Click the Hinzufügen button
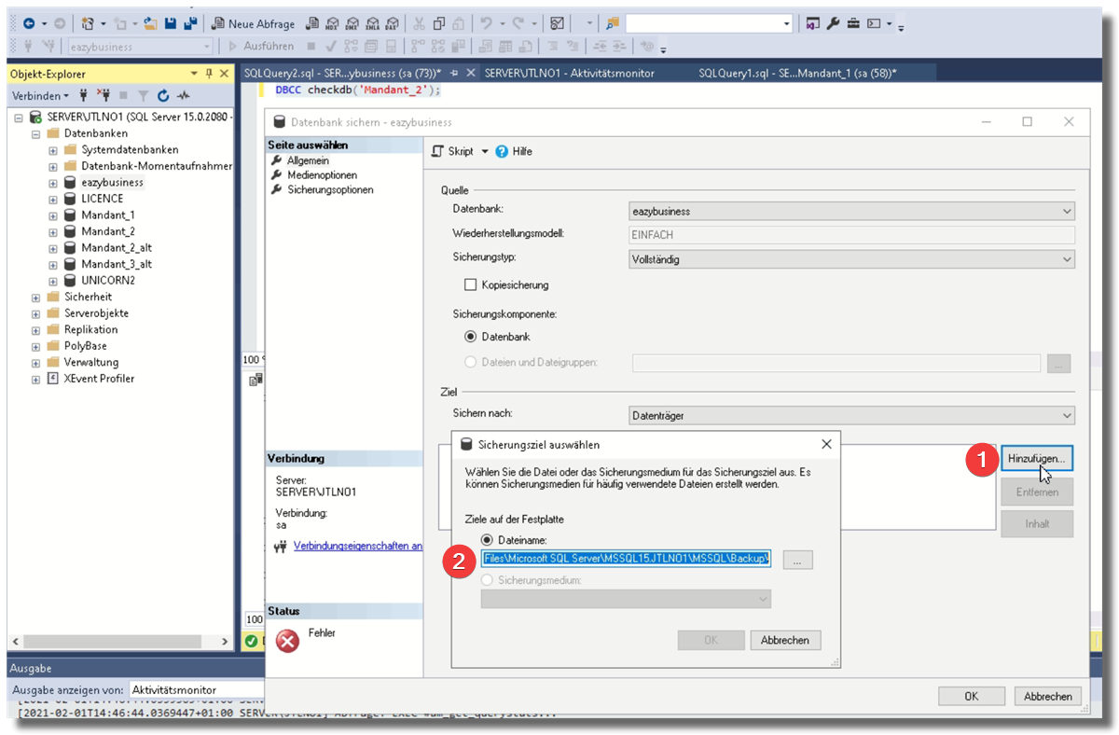 [1036, 459]
